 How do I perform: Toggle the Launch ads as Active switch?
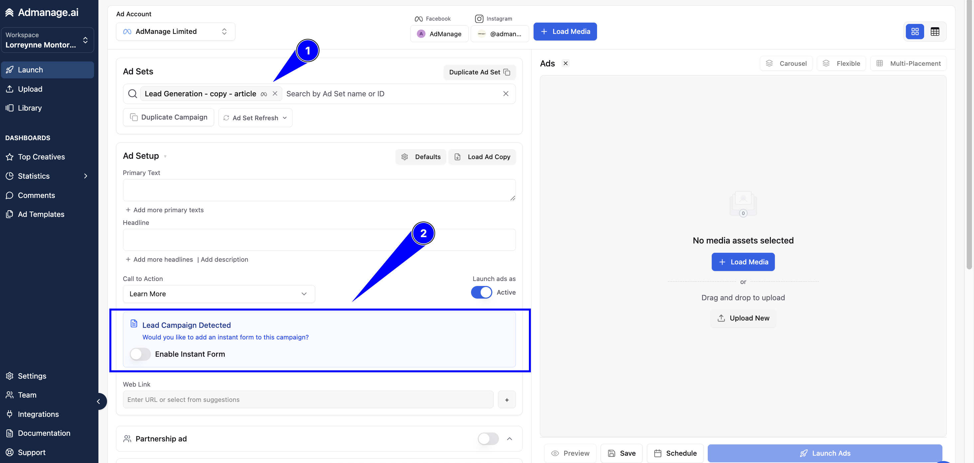click(481, 292)
